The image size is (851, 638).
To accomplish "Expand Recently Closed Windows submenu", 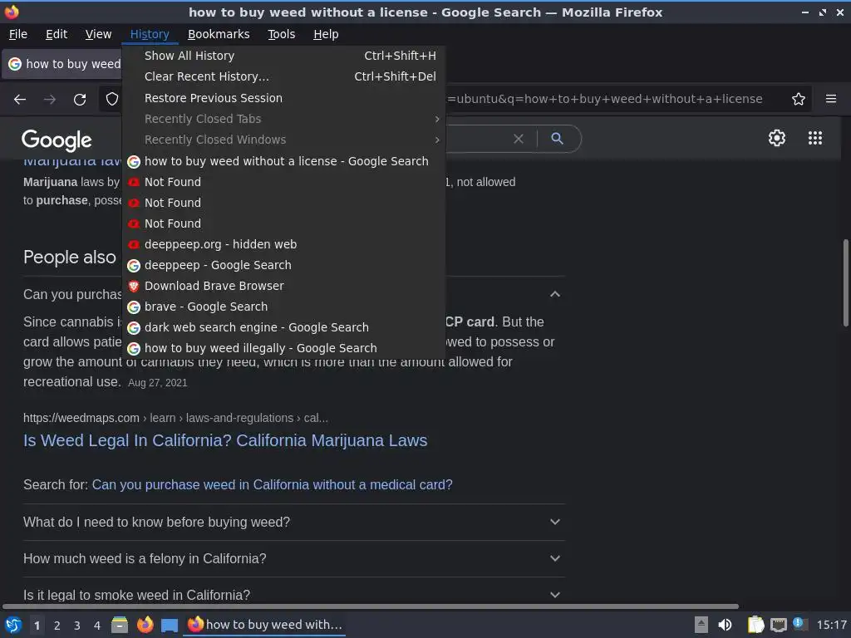I will 284,140.
